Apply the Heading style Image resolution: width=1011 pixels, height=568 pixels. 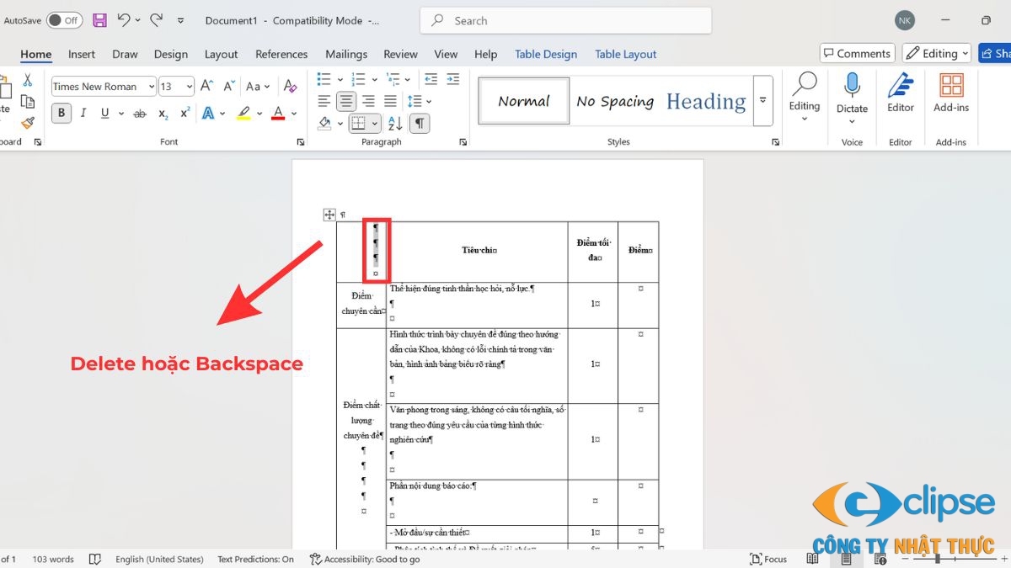tap(705, 101)
